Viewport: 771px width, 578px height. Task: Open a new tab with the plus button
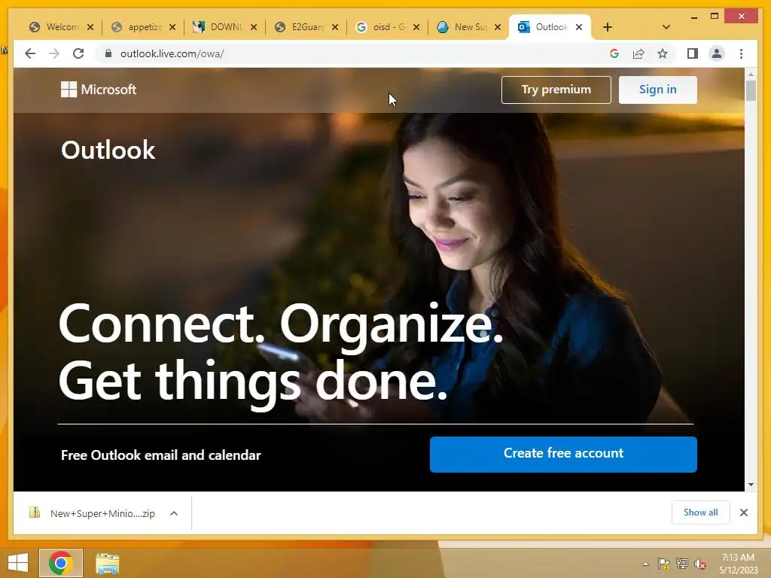point(608,27)
